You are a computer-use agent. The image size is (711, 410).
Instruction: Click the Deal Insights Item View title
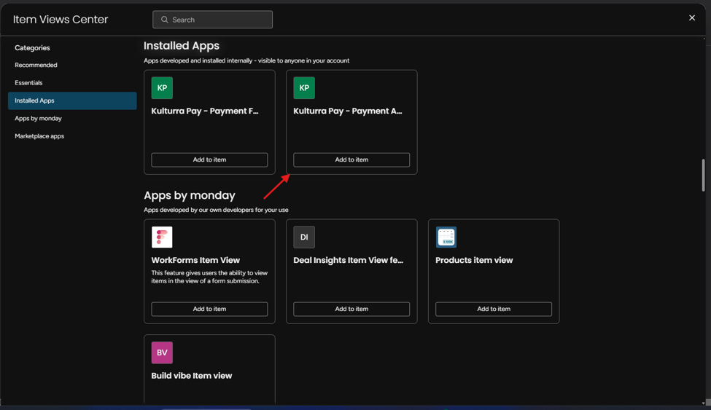click(x=349, y=260)
